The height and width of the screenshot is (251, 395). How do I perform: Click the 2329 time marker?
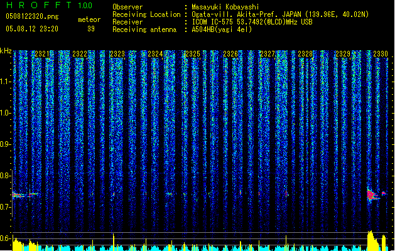(x=343, y=53)
